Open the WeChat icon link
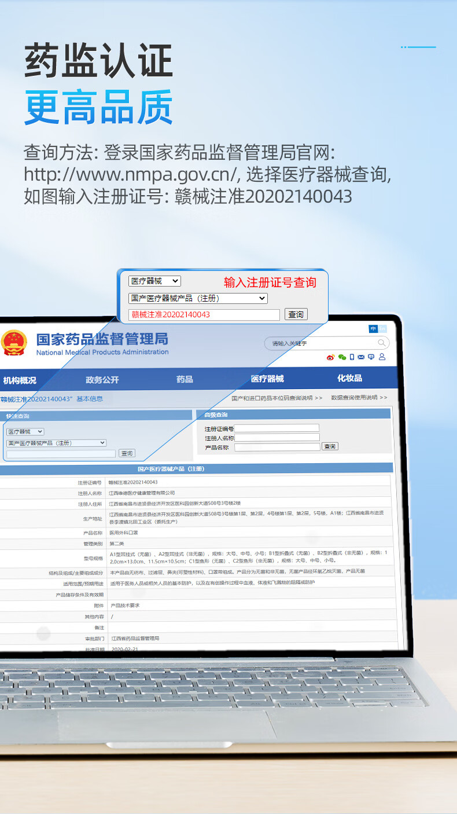 pos(342,357)
